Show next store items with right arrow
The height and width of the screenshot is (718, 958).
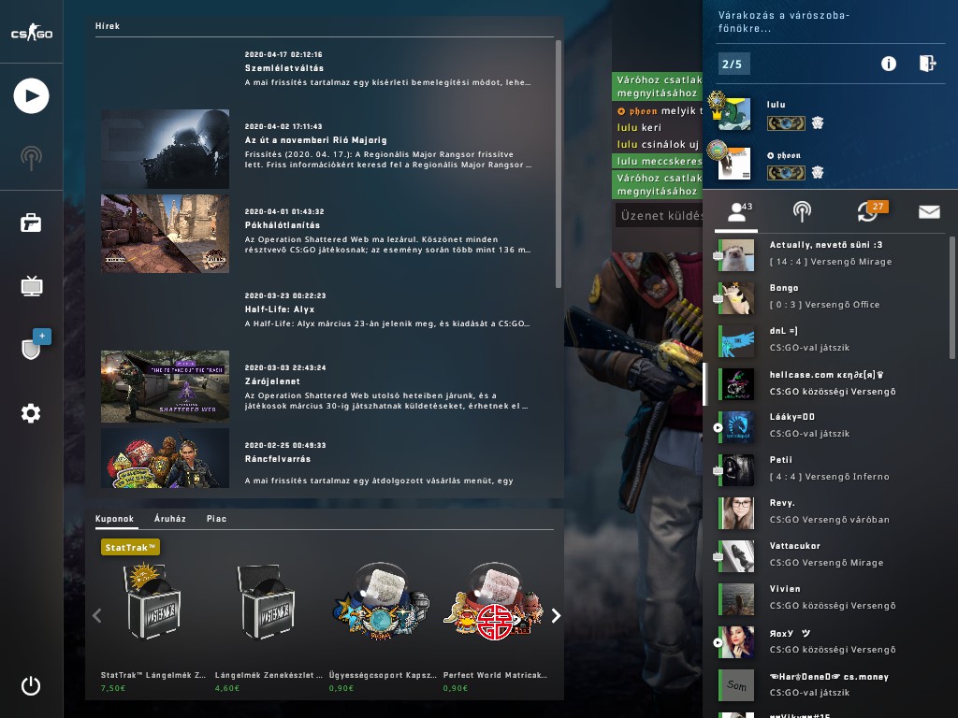(556, 615)
